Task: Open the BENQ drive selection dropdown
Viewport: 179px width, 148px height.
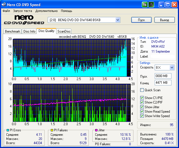Action: coord(118,20)
